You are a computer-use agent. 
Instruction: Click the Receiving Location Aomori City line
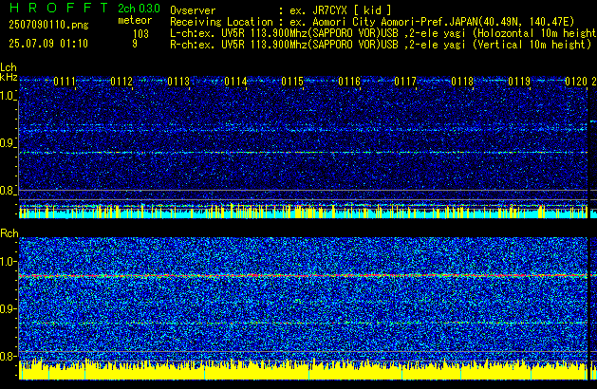(372, 22)
